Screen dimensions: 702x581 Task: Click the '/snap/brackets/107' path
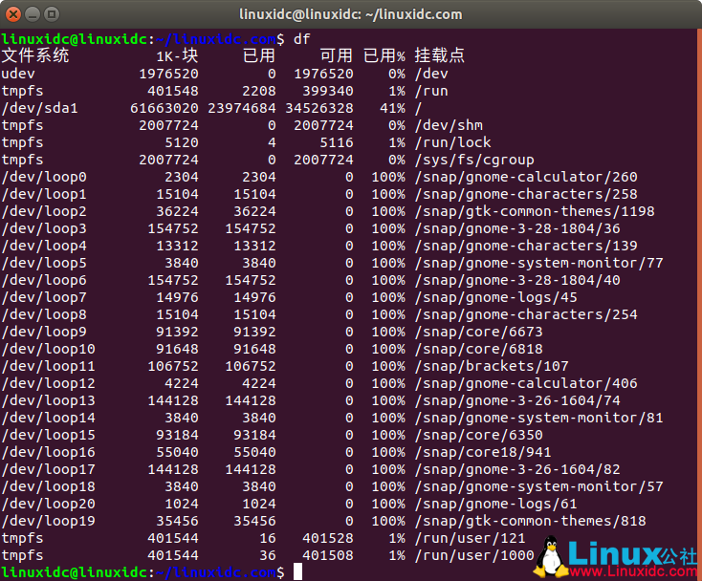[x=492, y=366]
